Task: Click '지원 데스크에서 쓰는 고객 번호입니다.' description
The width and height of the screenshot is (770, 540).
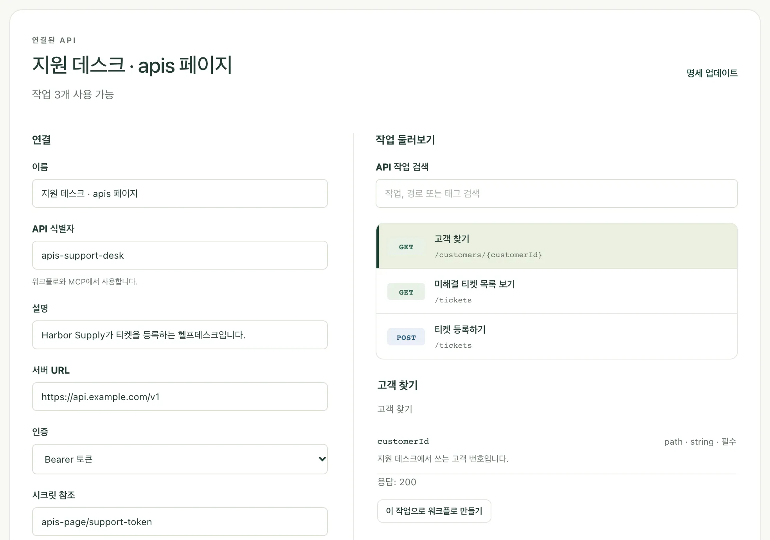Action: (x=443, y=459)
